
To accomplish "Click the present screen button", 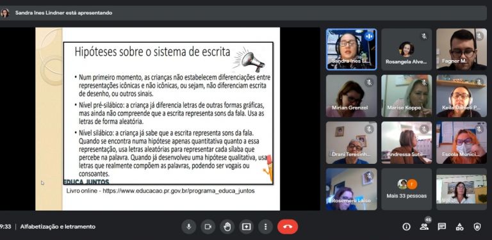I will (246, 227).
